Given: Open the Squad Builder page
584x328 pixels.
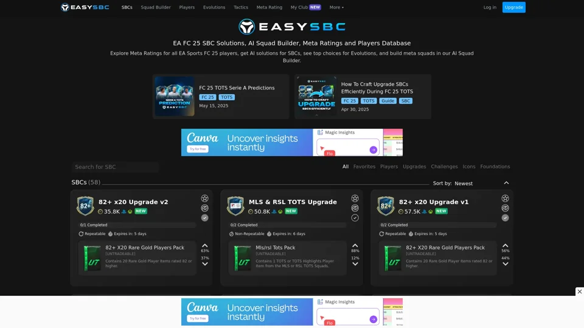Looking at the screenshot, I should point(156,7).
